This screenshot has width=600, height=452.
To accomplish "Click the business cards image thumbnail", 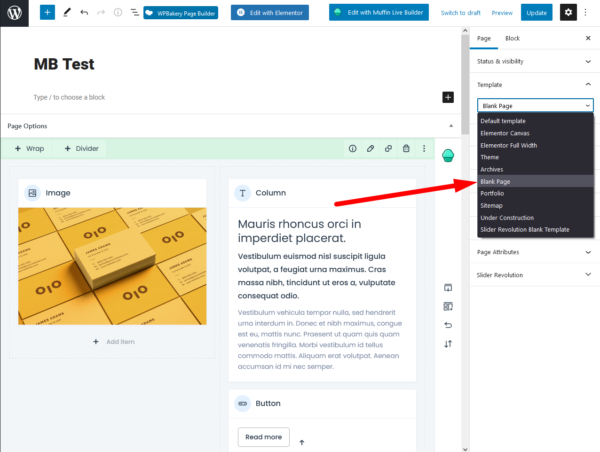I will pos(112,266).
